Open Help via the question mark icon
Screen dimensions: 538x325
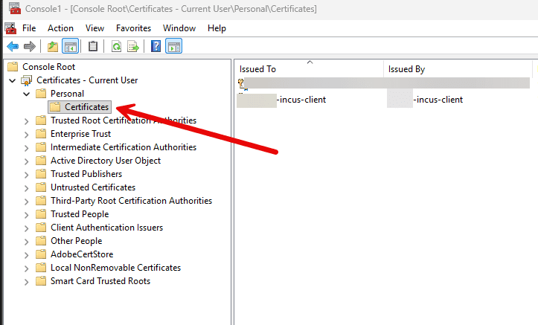point(156,46)
